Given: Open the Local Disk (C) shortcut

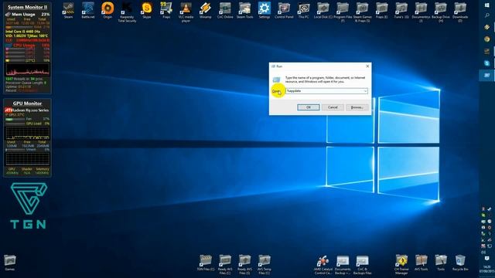Looking at the screenshot, I should (x=323, y=10).
